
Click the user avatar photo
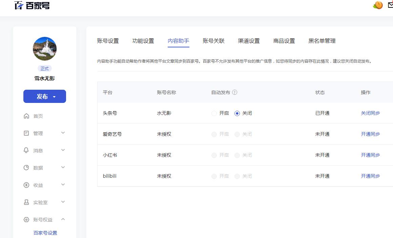point(45,49)
